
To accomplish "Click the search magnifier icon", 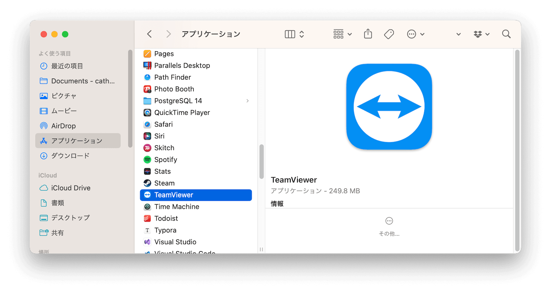I will 506,34.
